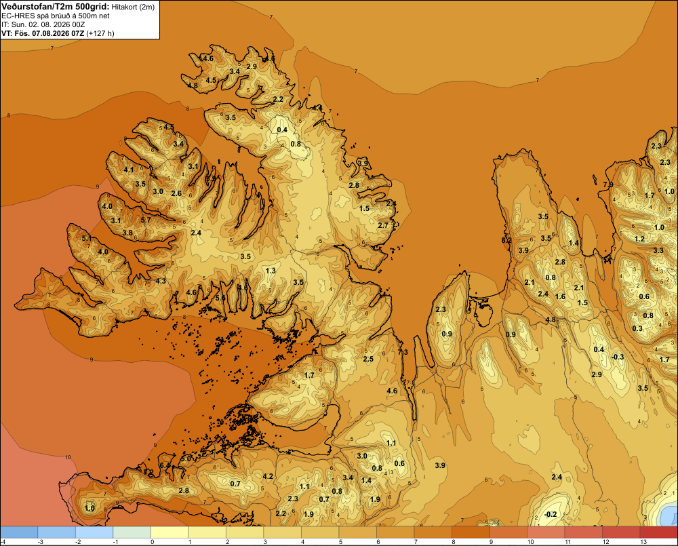The height and width of the screenshot is (546, 678).
Task: Select the line 'EC-HRES spá brúuð á 500m net'
Action: click(56, 16)
